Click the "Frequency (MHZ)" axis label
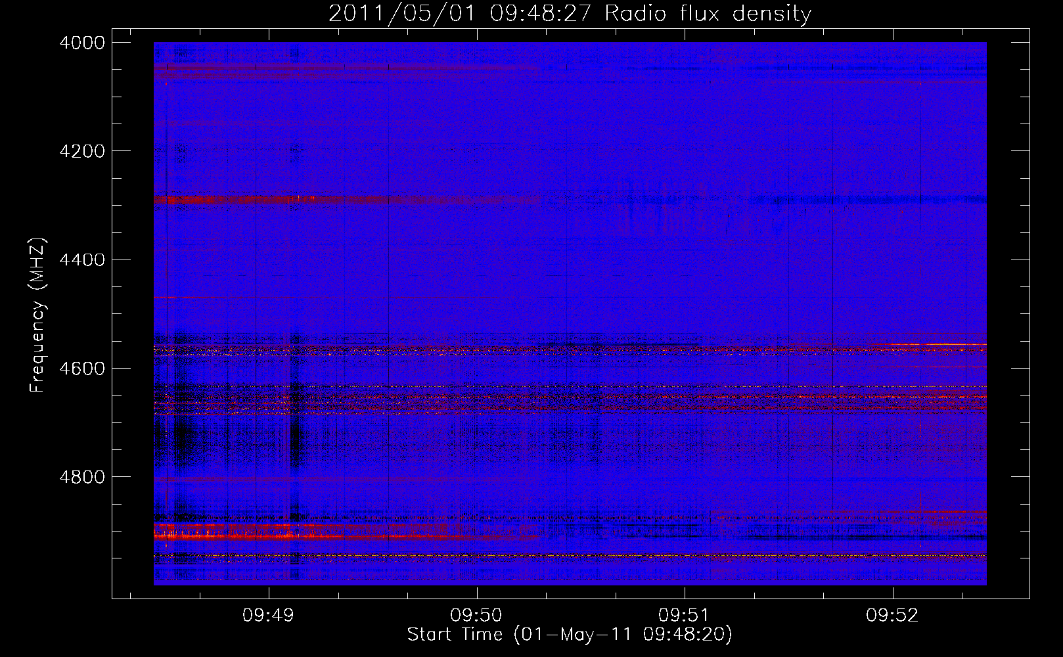Viewport: 1063px width, 657px height. click(38, 315)
